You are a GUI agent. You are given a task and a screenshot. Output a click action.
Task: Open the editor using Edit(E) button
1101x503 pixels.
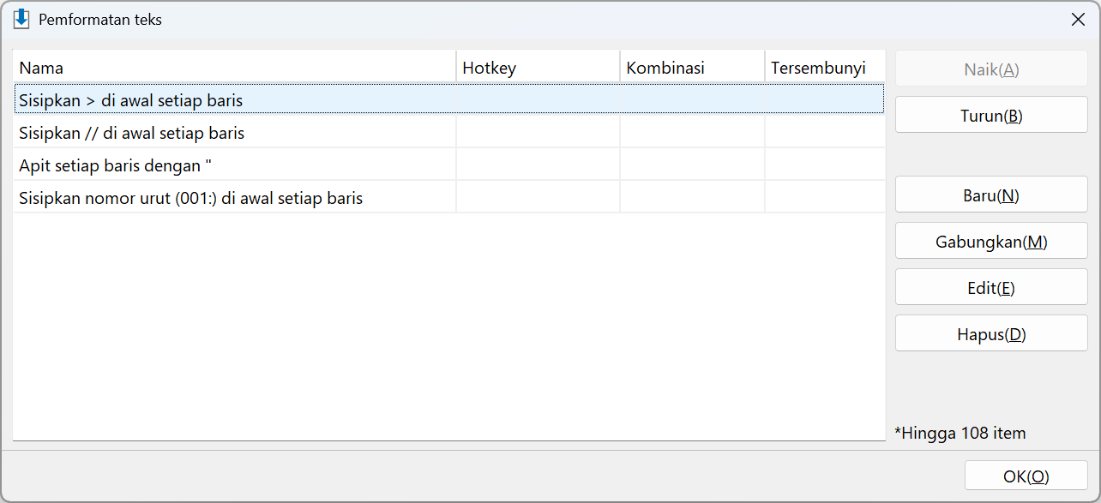(x=991, y=287)
